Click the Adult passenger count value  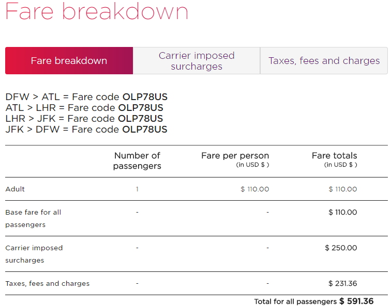coord(137,189)
